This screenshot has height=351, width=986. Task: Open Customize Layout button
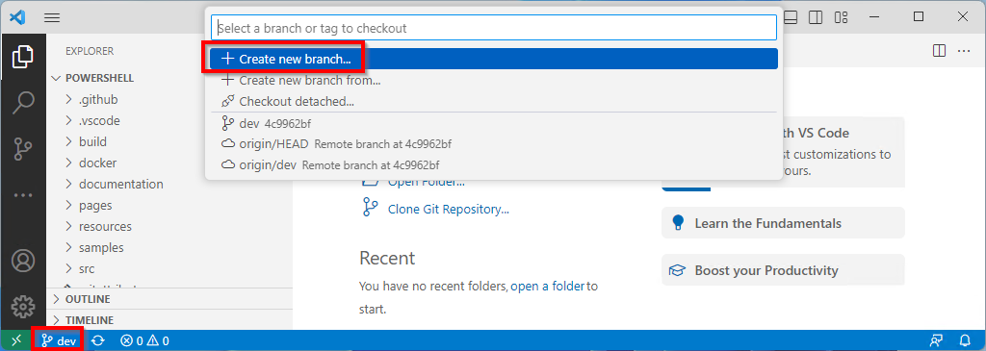841,17
